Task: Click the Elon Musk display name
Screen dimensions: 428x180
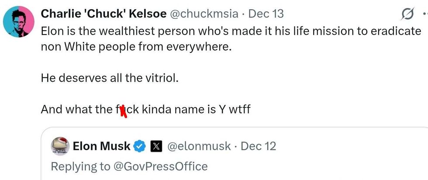Action: [101, 146]
